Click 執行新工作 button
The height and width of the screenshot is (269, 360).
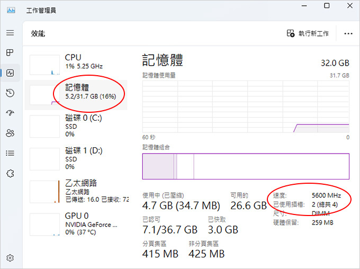(308, 33)
